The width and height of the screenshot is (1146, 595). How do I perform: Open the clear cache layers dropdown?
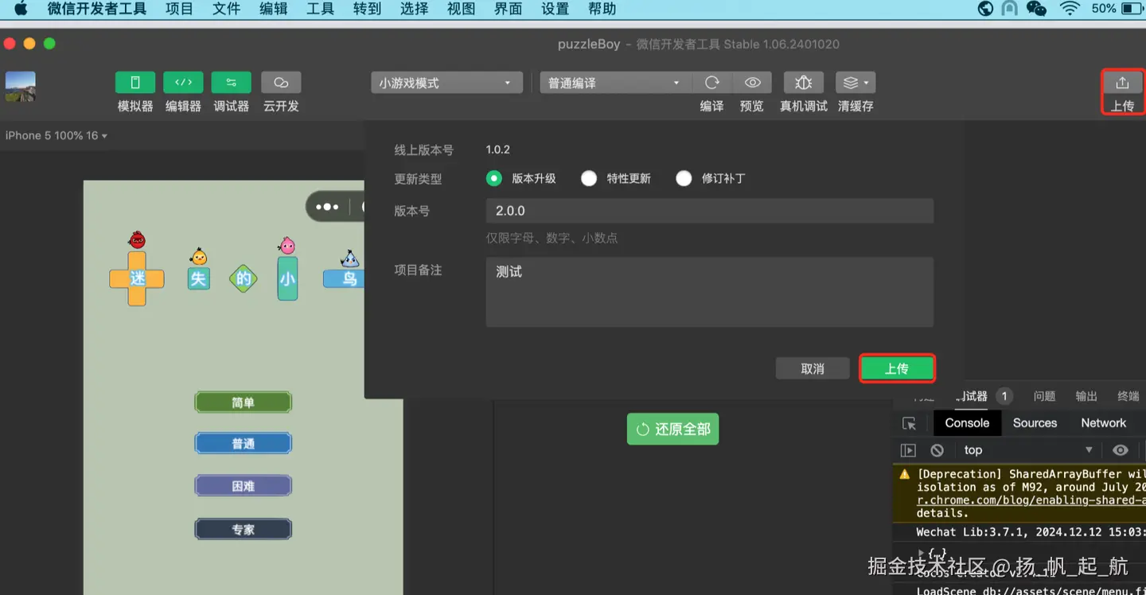(x=856, y=83)
